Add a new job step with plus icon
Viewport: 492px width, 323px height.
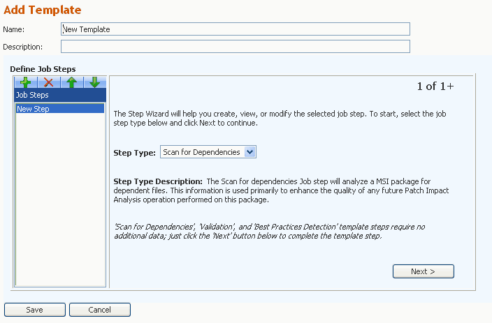coord(26,82)
